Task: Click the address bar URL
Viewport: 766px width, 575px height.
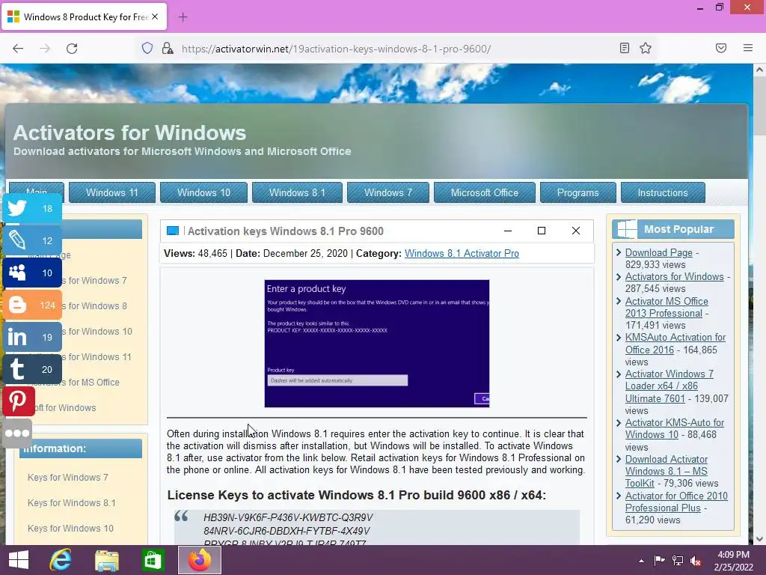Action: coord(336,49)
